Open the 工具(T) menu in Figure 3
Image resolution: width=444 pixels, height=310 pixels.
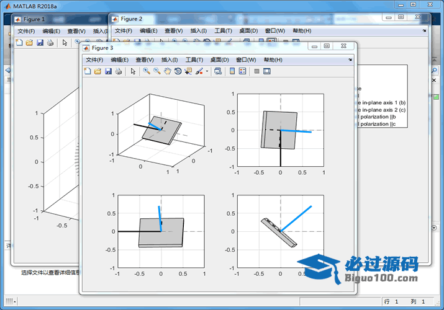pyautogui.click(x=194, y=60)
